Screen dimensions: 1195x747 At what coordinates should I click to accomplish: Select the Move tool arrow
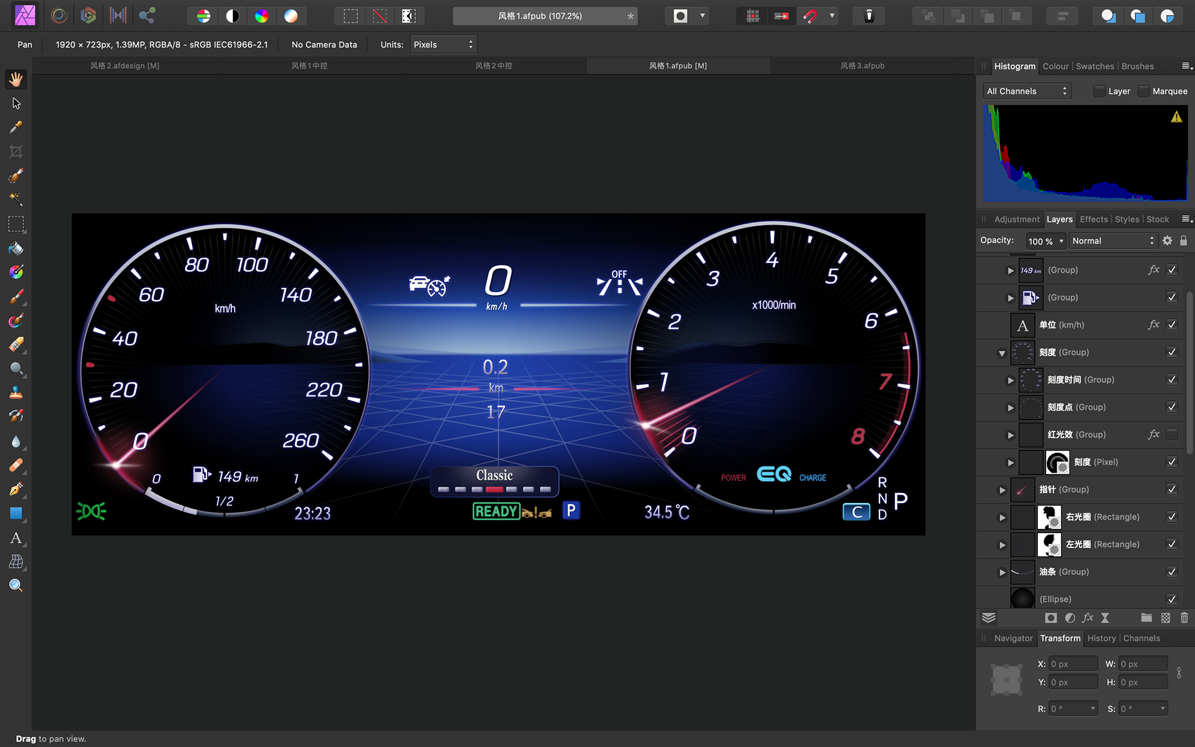[x=16, y=103]
